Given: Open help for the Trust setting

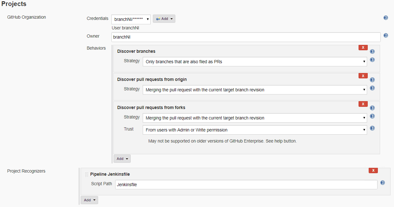Looking at the screenshot, I should [372, 128].
